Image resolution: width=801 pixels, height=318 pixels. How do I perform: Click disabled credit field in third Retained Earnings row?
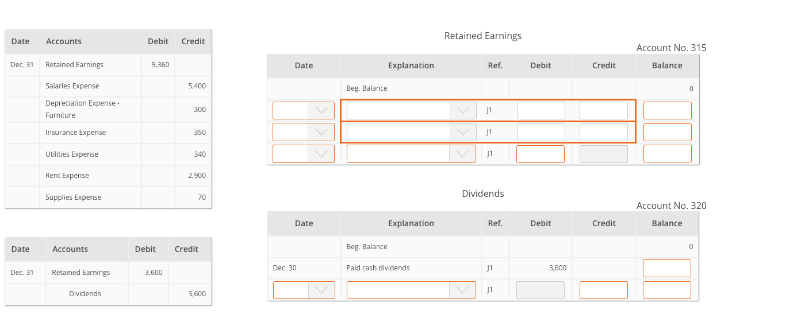pos(604,154)
